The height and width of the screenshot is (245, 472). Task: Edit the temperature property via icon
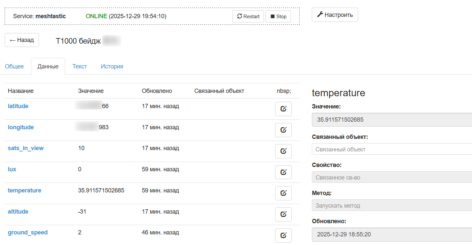click(x=283, y=193)
